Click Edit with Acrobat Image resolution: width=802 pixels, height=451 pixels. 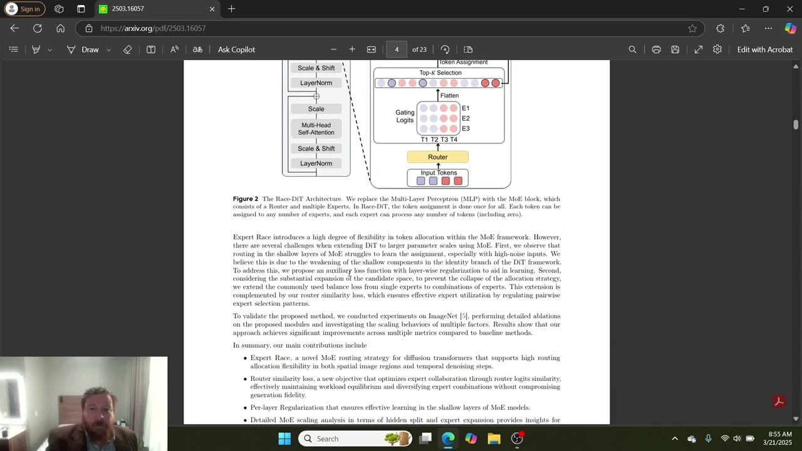tap(765, 49)
